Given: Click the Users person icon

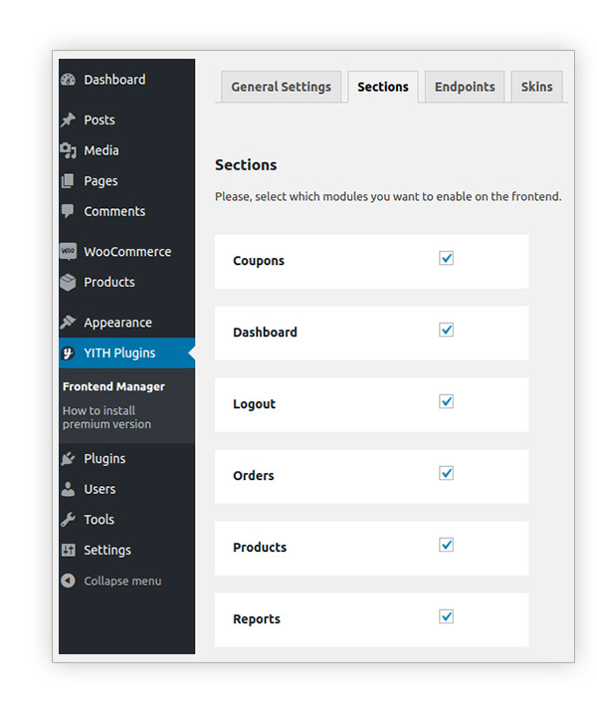Looking at the screenshot, I should coord(68,489).
